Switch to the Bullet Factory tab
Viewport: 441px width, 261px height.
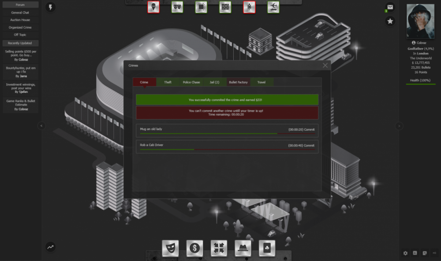238,82
